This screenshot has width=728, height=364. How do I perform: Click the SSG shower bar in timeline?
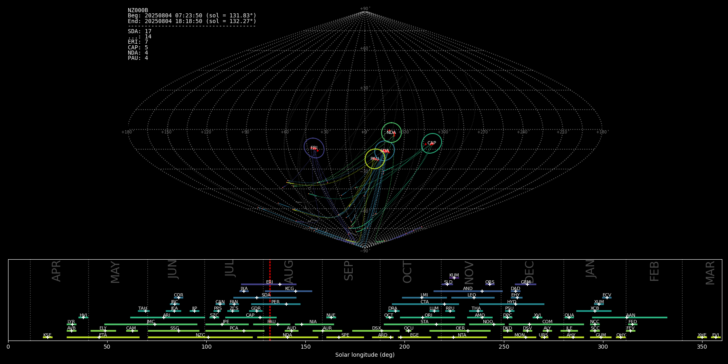[174, 331]
